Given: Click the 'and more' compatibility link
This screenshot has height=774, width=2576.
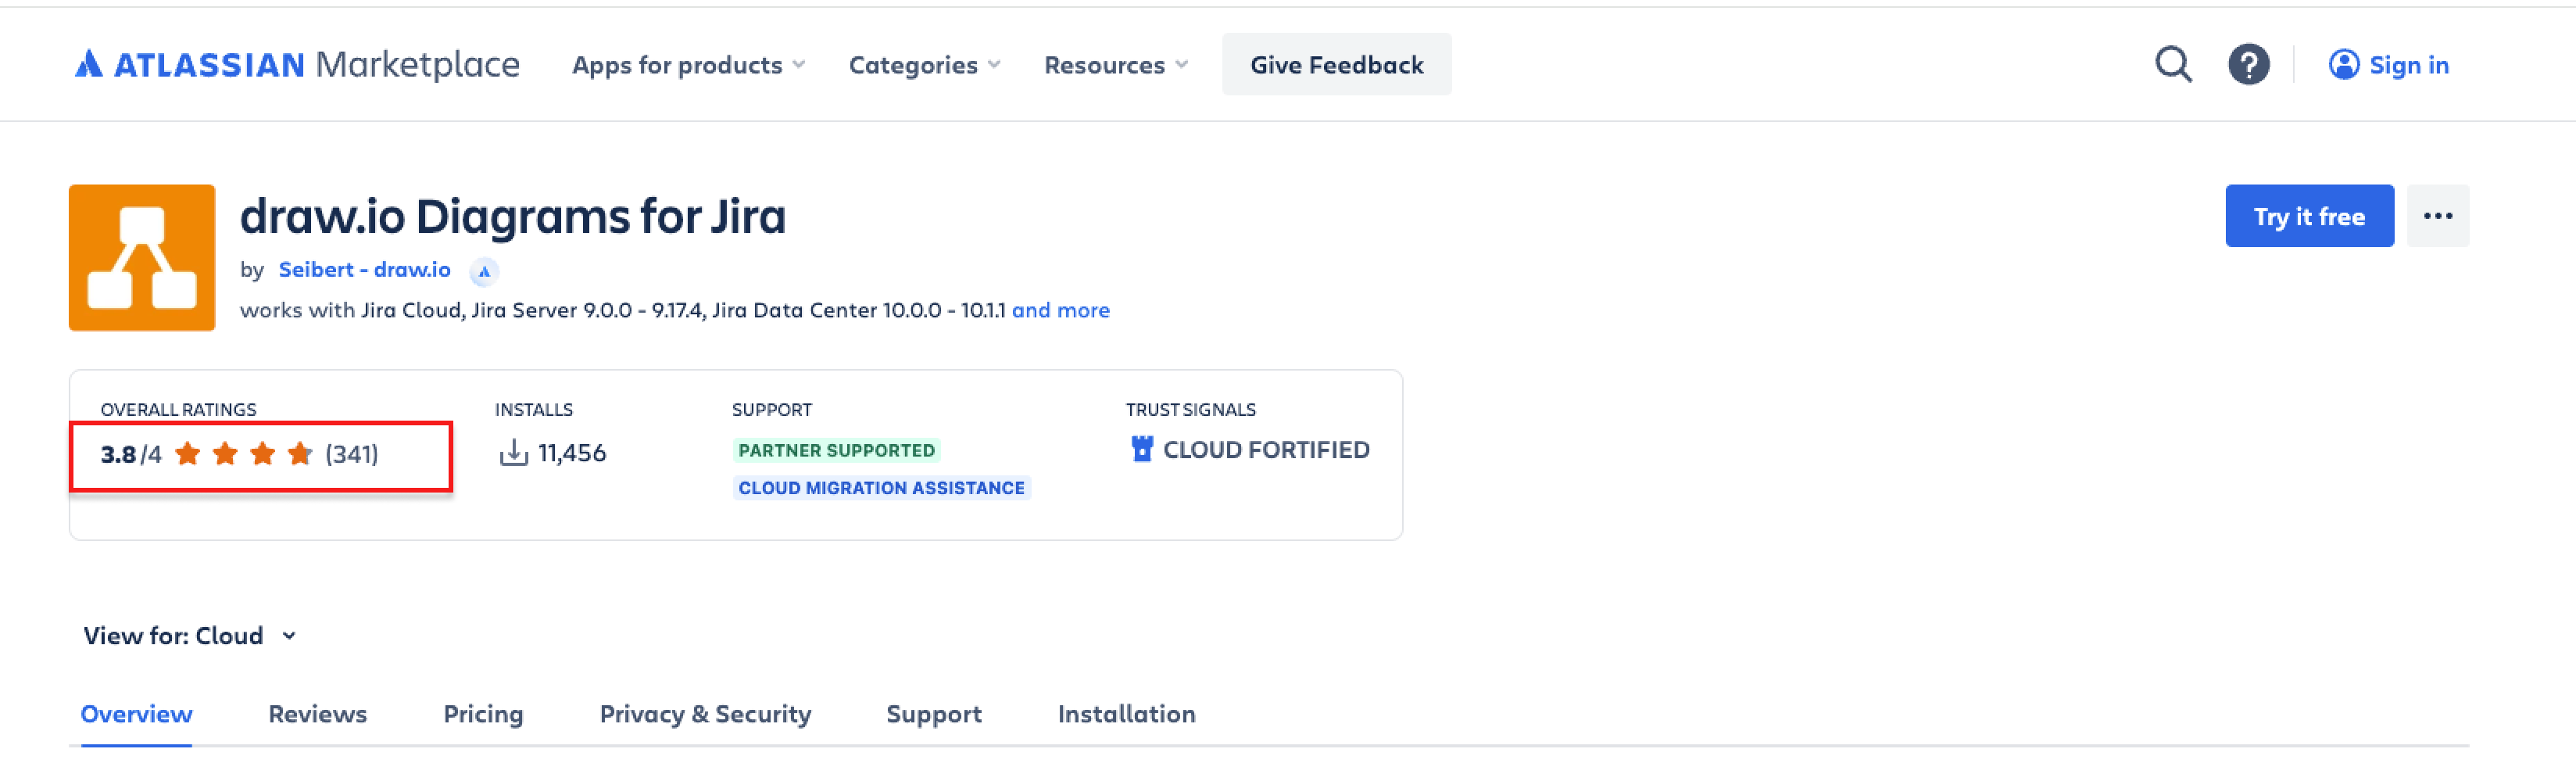Looking at the screenshot, I should tap(1061, 310).
